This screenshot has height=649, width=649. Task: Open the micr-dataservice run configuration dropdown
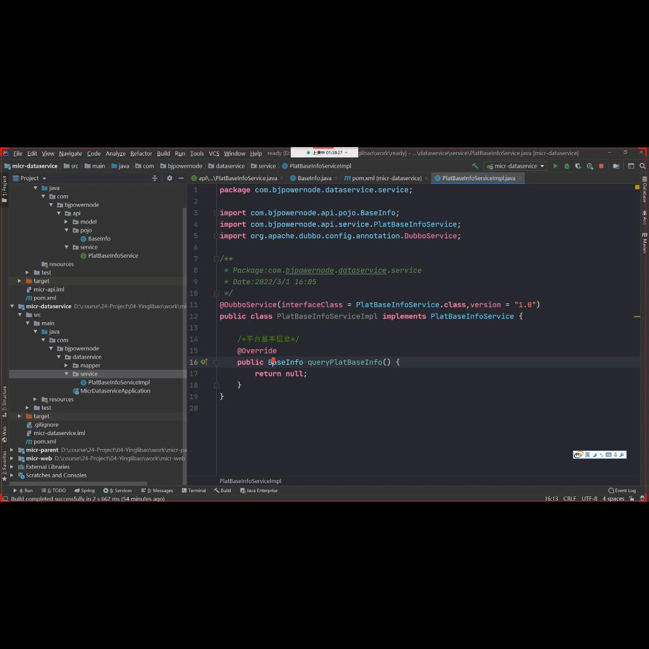coord(516,166)
